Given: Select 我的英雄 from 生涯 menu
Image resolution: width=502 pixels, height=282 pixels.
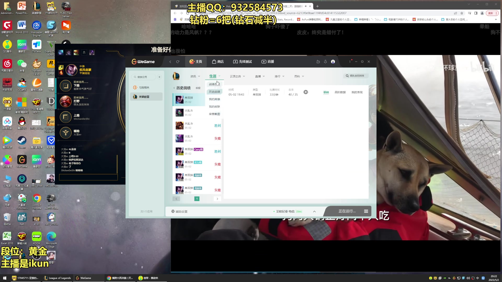Looking at the screenshot, I should click(214, 99).
